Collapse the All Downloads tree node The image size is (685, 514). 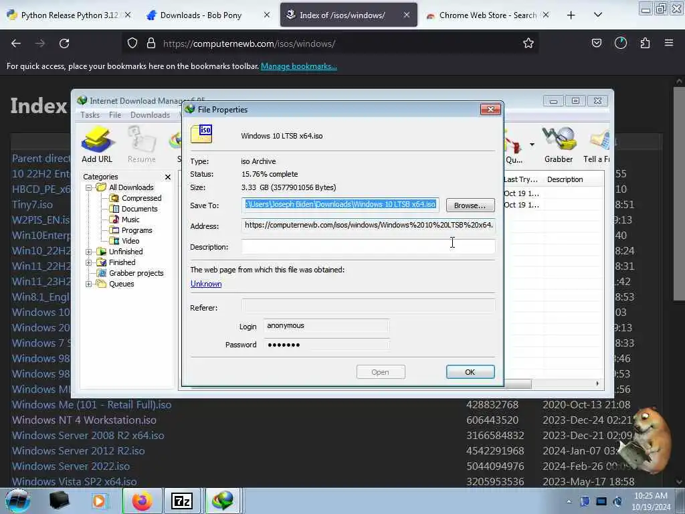point(89,187)
